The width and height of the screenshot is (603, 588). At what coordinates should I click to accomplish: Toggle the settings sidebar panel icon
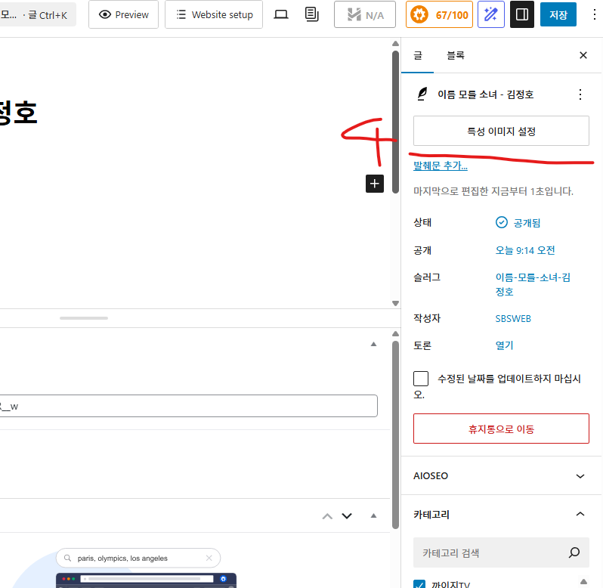coord(521,14)
